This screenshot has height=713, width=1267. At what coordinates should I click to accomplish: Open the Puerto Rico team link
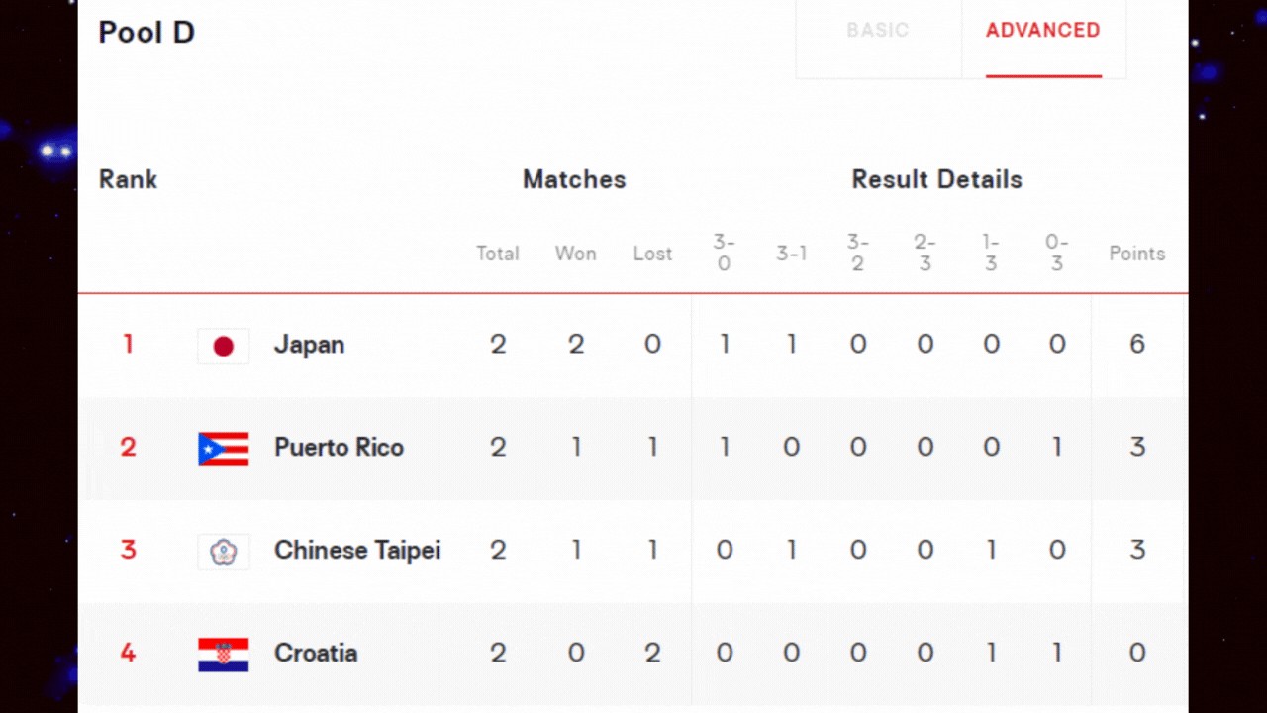click(340, 448)
